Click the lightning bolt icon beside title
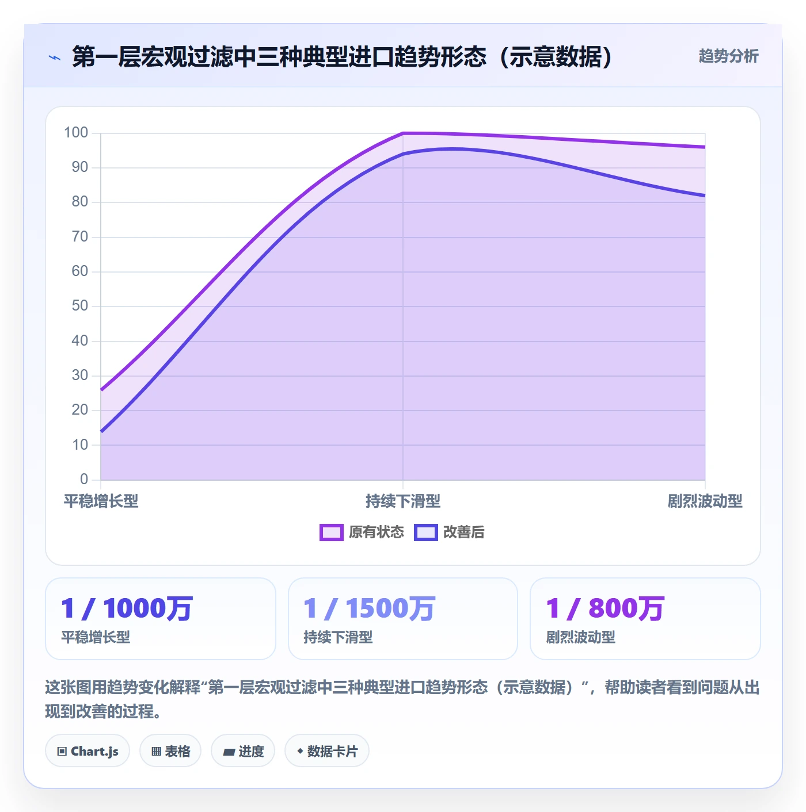Viewport: 806px width, 812px height. tap(55, 58)
